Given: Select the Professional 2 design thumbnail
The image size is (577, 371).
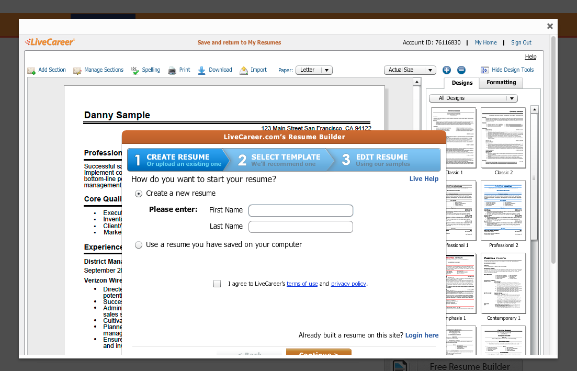Looking at the screenshot, I should pyautogui.click(x=503, y=210).
